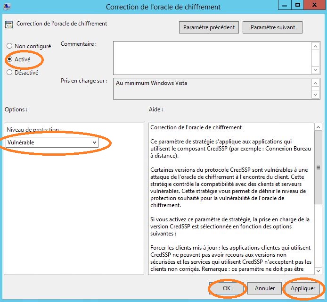Screen dimensions: 327x302
Task: Click the Pris en charge sur text field
Action: pos(212,89)
